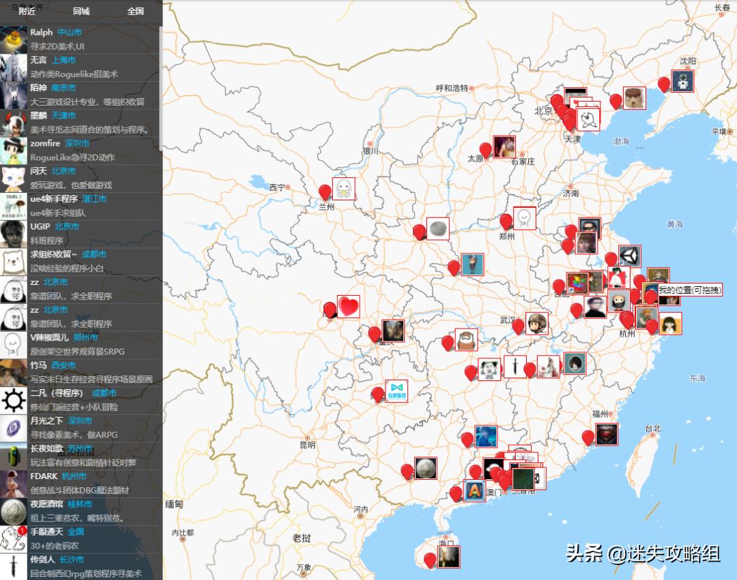Click the white ghost avatar marker near 兰州

pyautogui.click(x=343, y=189)
